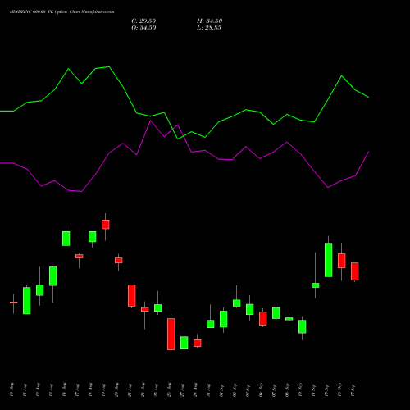Click the high value 'H: 34.50'
410x410 pixels.
(209, 21)
